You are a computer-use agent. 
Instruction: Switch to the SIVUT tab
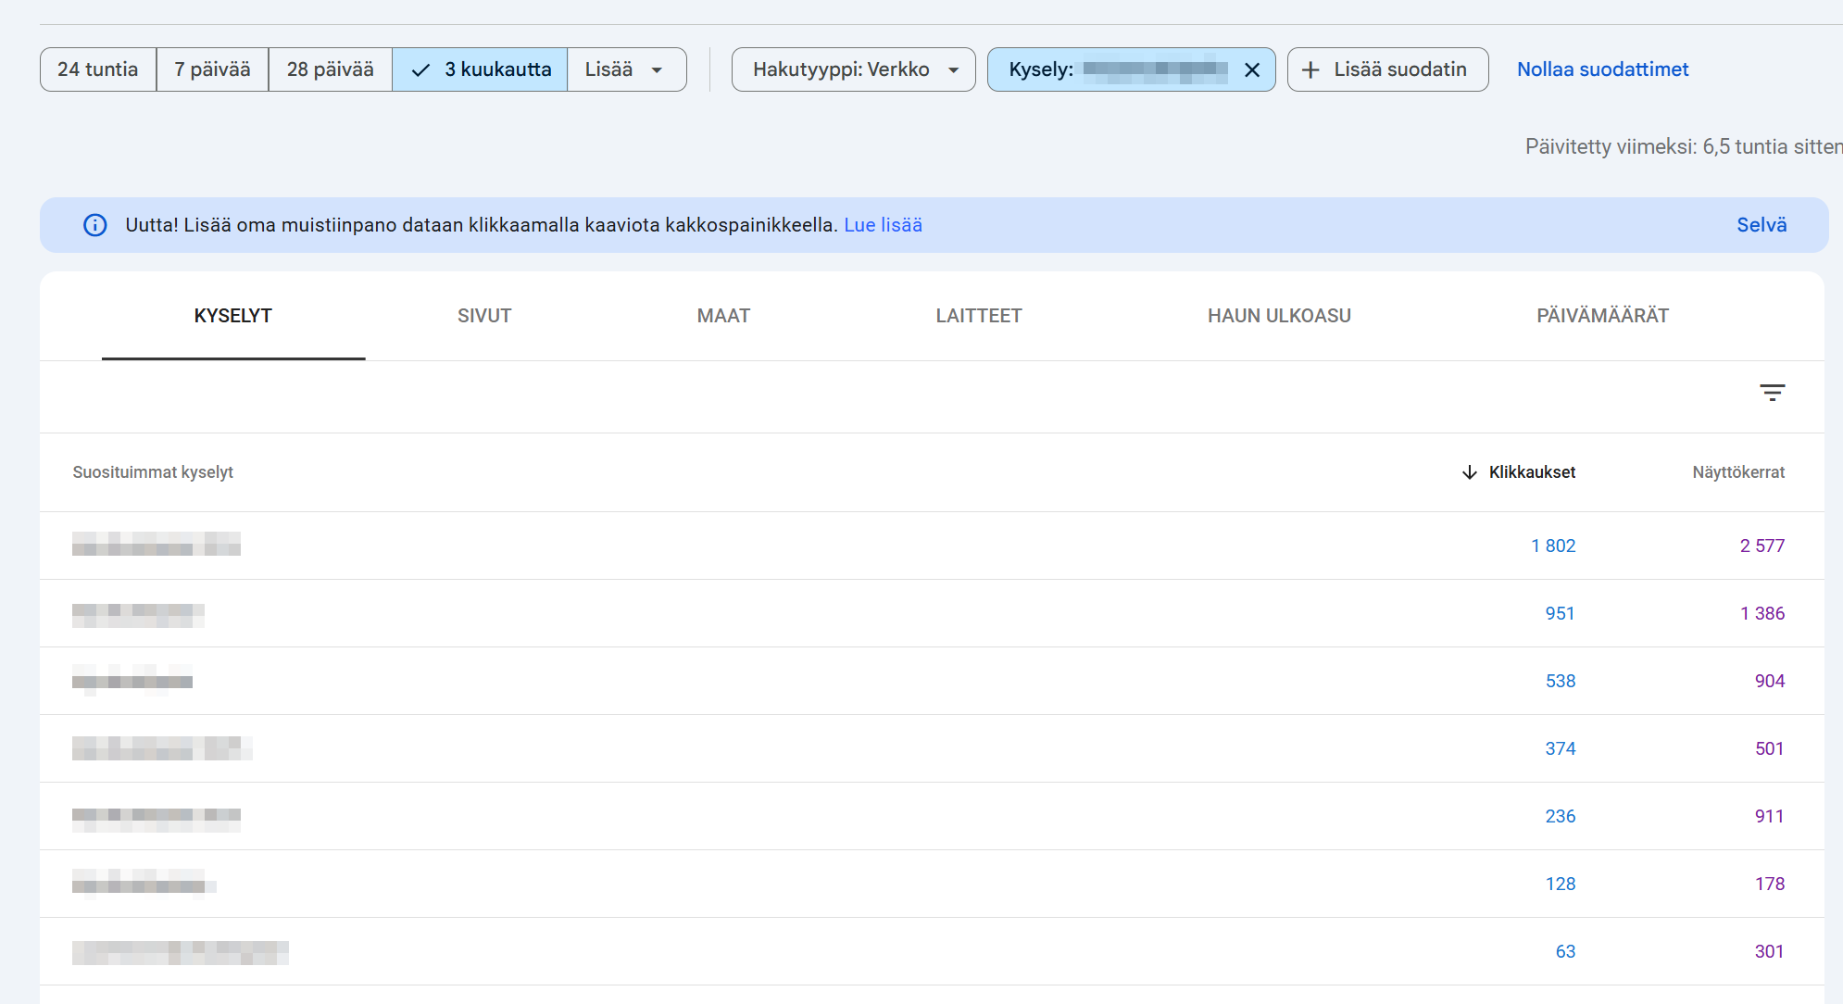[484, 316]
